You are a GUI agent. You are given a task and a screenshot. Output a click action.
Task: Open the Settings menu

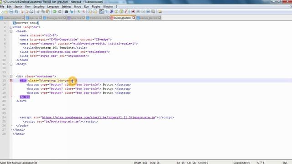pyautogui.click(x=66, y=6)
